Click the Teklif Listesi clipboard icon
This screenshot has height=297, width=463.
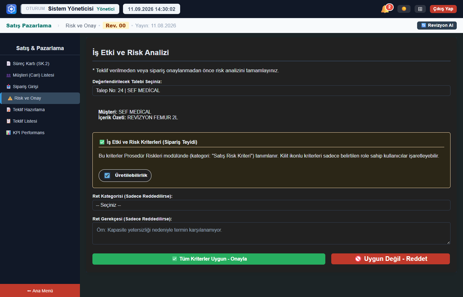8,121
